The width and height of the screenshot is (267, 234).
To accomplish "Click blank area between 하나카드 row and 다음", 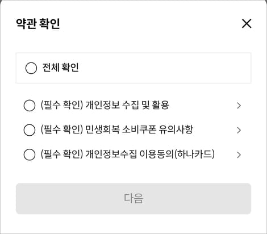I will (133, 172).
